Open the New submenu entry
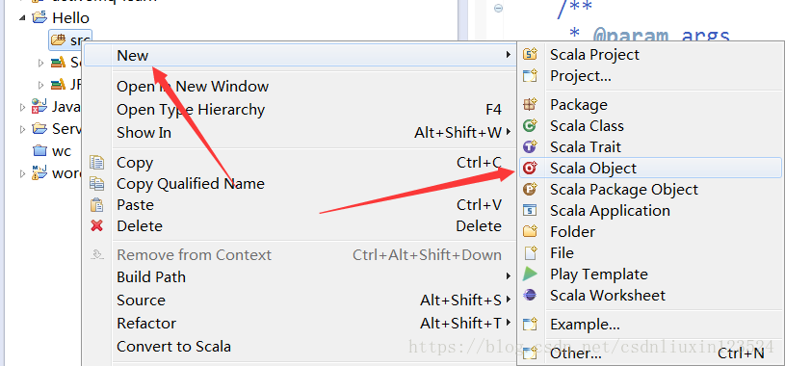 (300, 55)
